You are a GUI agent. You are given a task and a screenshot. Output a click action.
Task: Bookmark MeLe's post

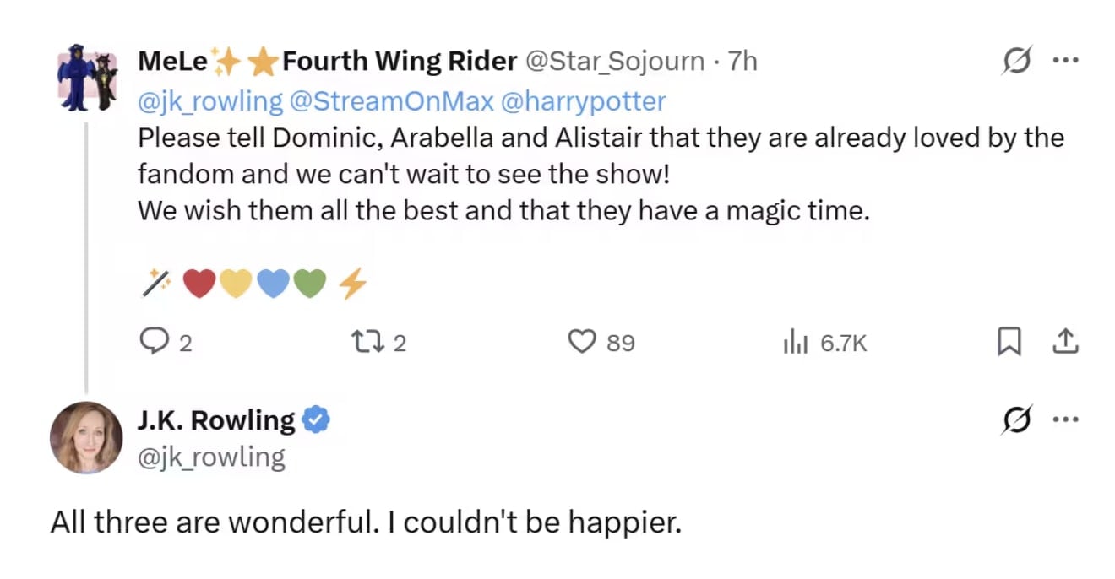coord(1008,342)
